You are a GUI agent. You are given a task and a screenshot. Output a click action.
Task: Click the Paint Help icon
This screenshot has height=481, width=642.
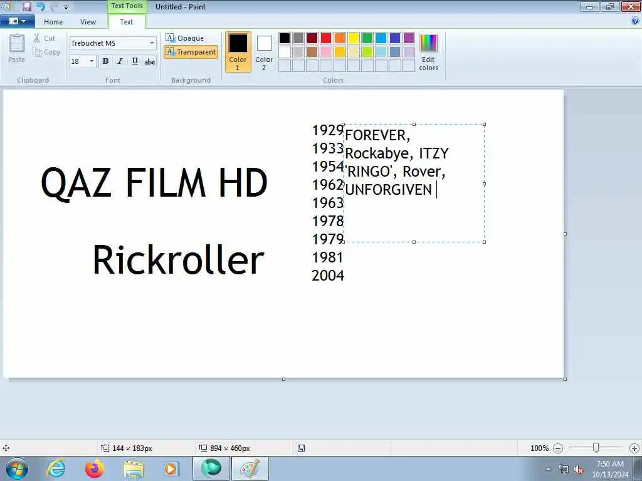[635, 21]
